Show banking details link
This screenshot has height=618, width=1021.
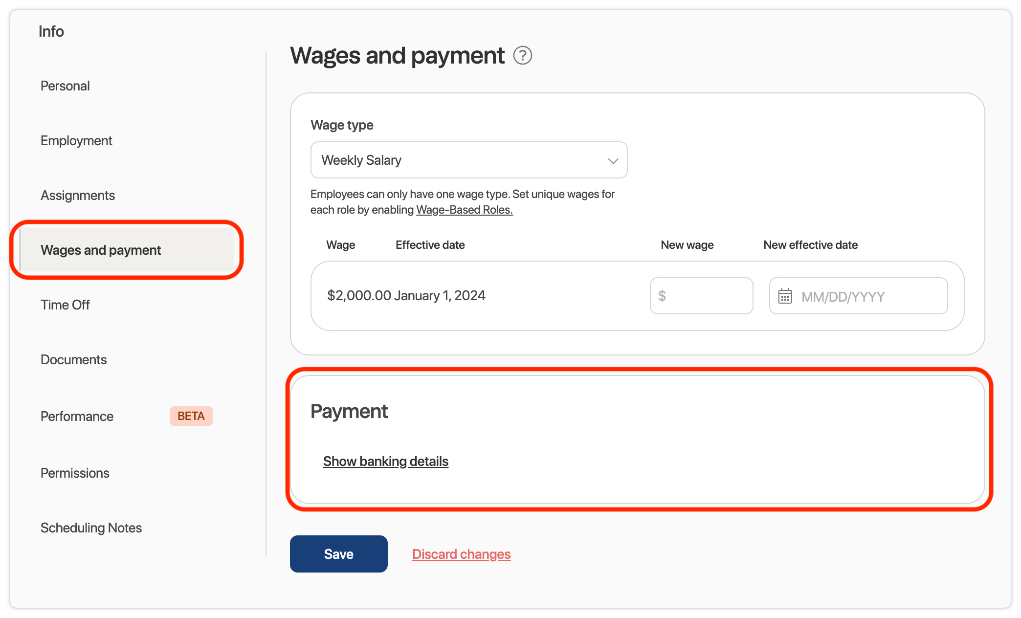tap(385, 462)
